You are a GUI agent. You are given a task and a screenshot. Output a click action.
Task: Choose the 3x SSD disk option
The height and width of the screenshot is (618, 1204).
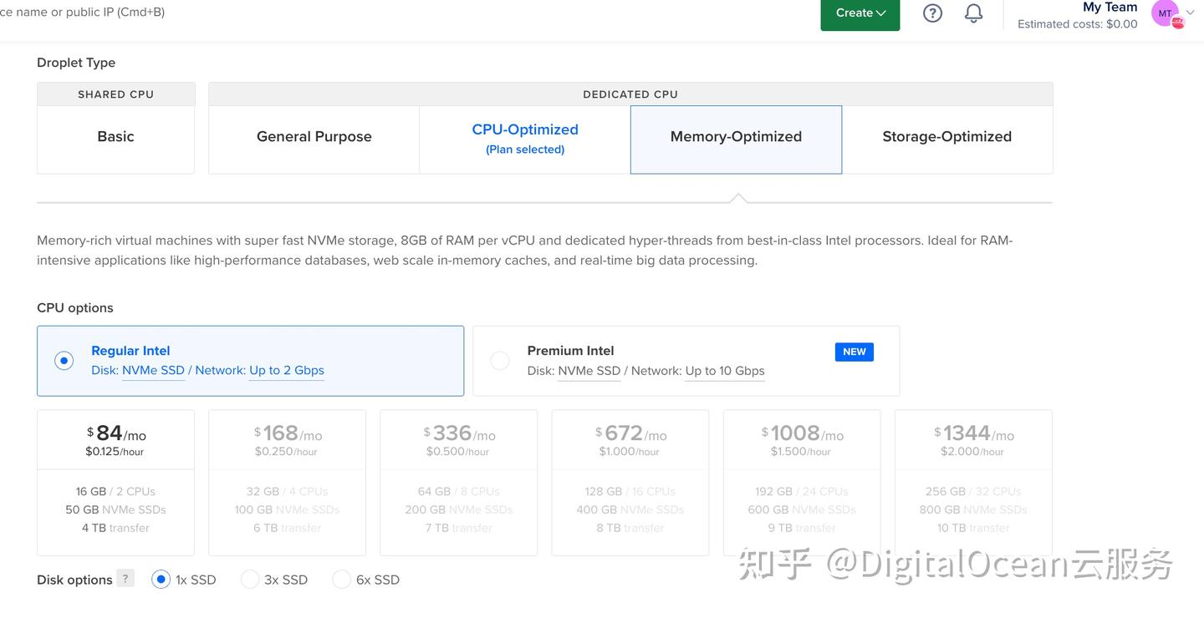250,579
